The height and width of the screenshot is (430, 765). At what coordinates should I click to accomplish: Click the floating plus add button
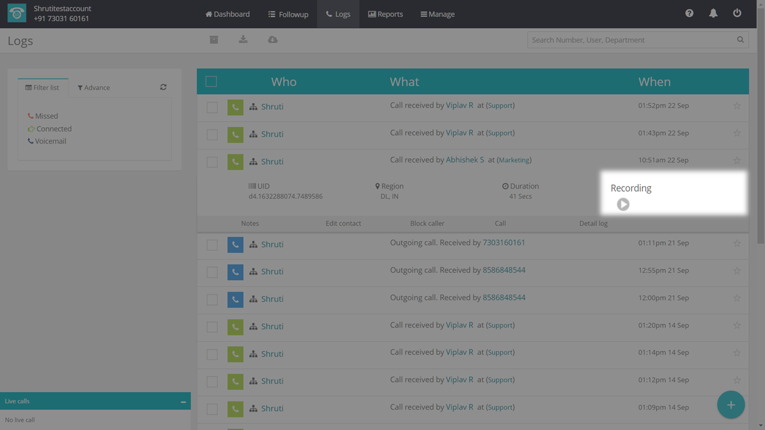(730, 405)
